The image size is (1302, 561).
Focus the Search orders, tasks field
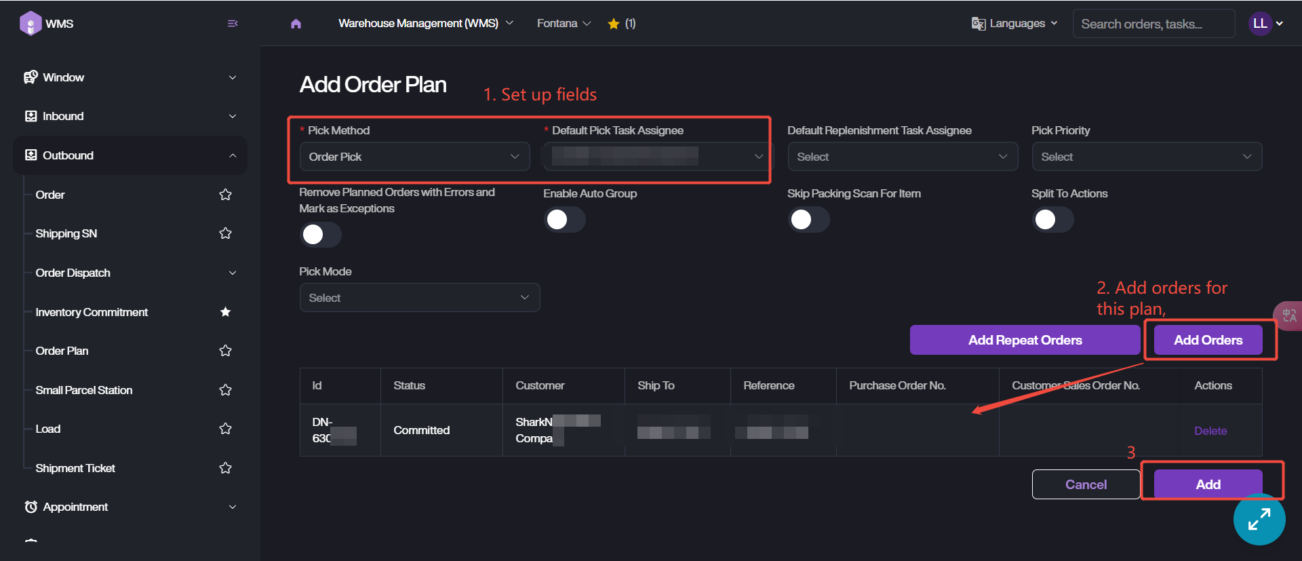click(x=1153, y=24)
